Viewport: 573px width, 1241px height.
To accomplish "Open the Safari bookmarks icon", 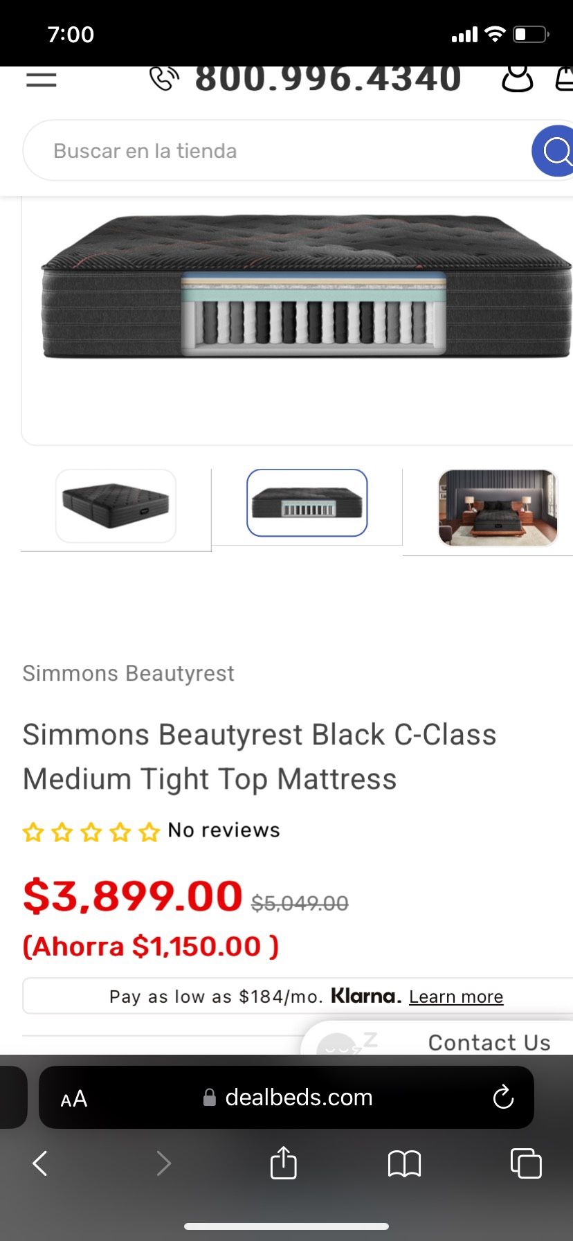I will 405,1163.
